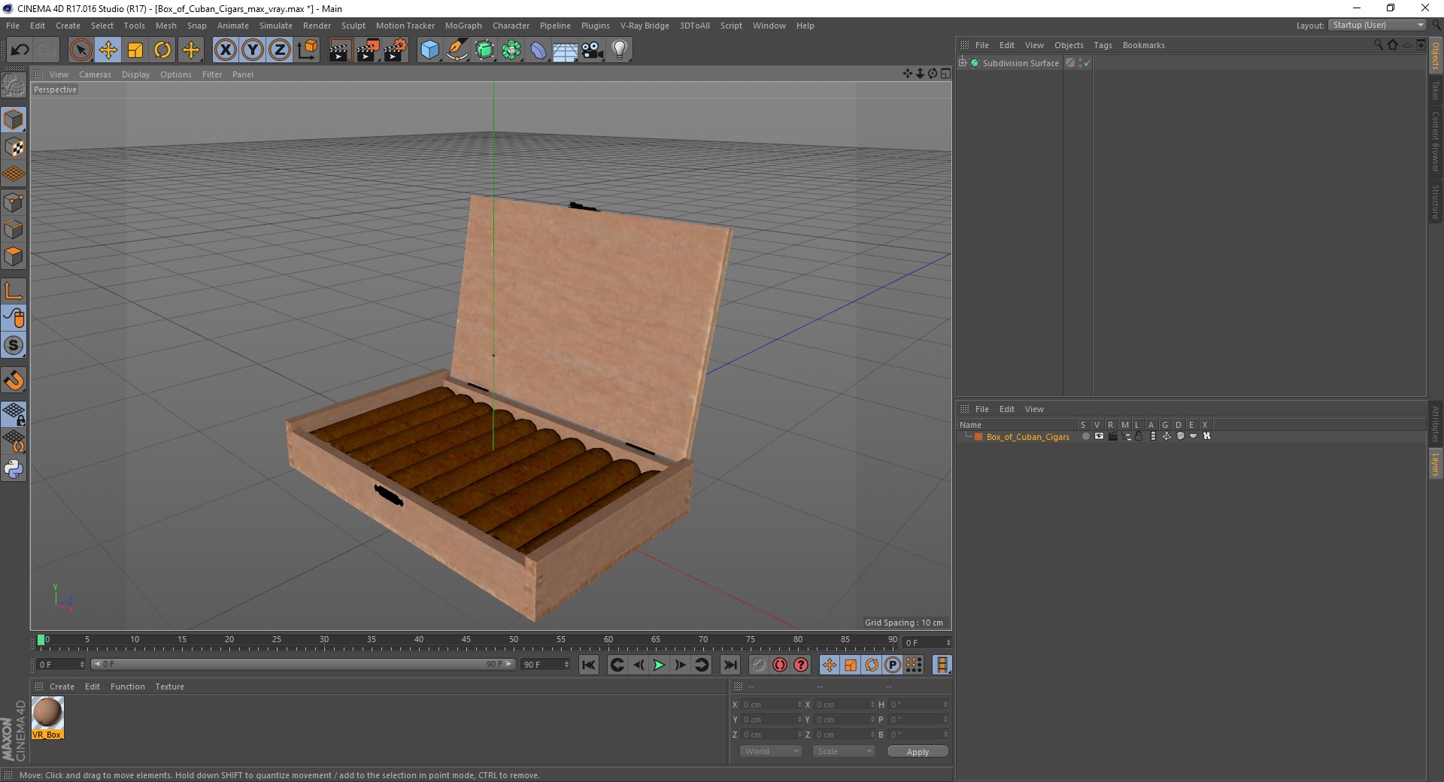Activate the Scale tool
Image resolution: width=1444 pixels, height=782 pixels.
coord(135,50)
